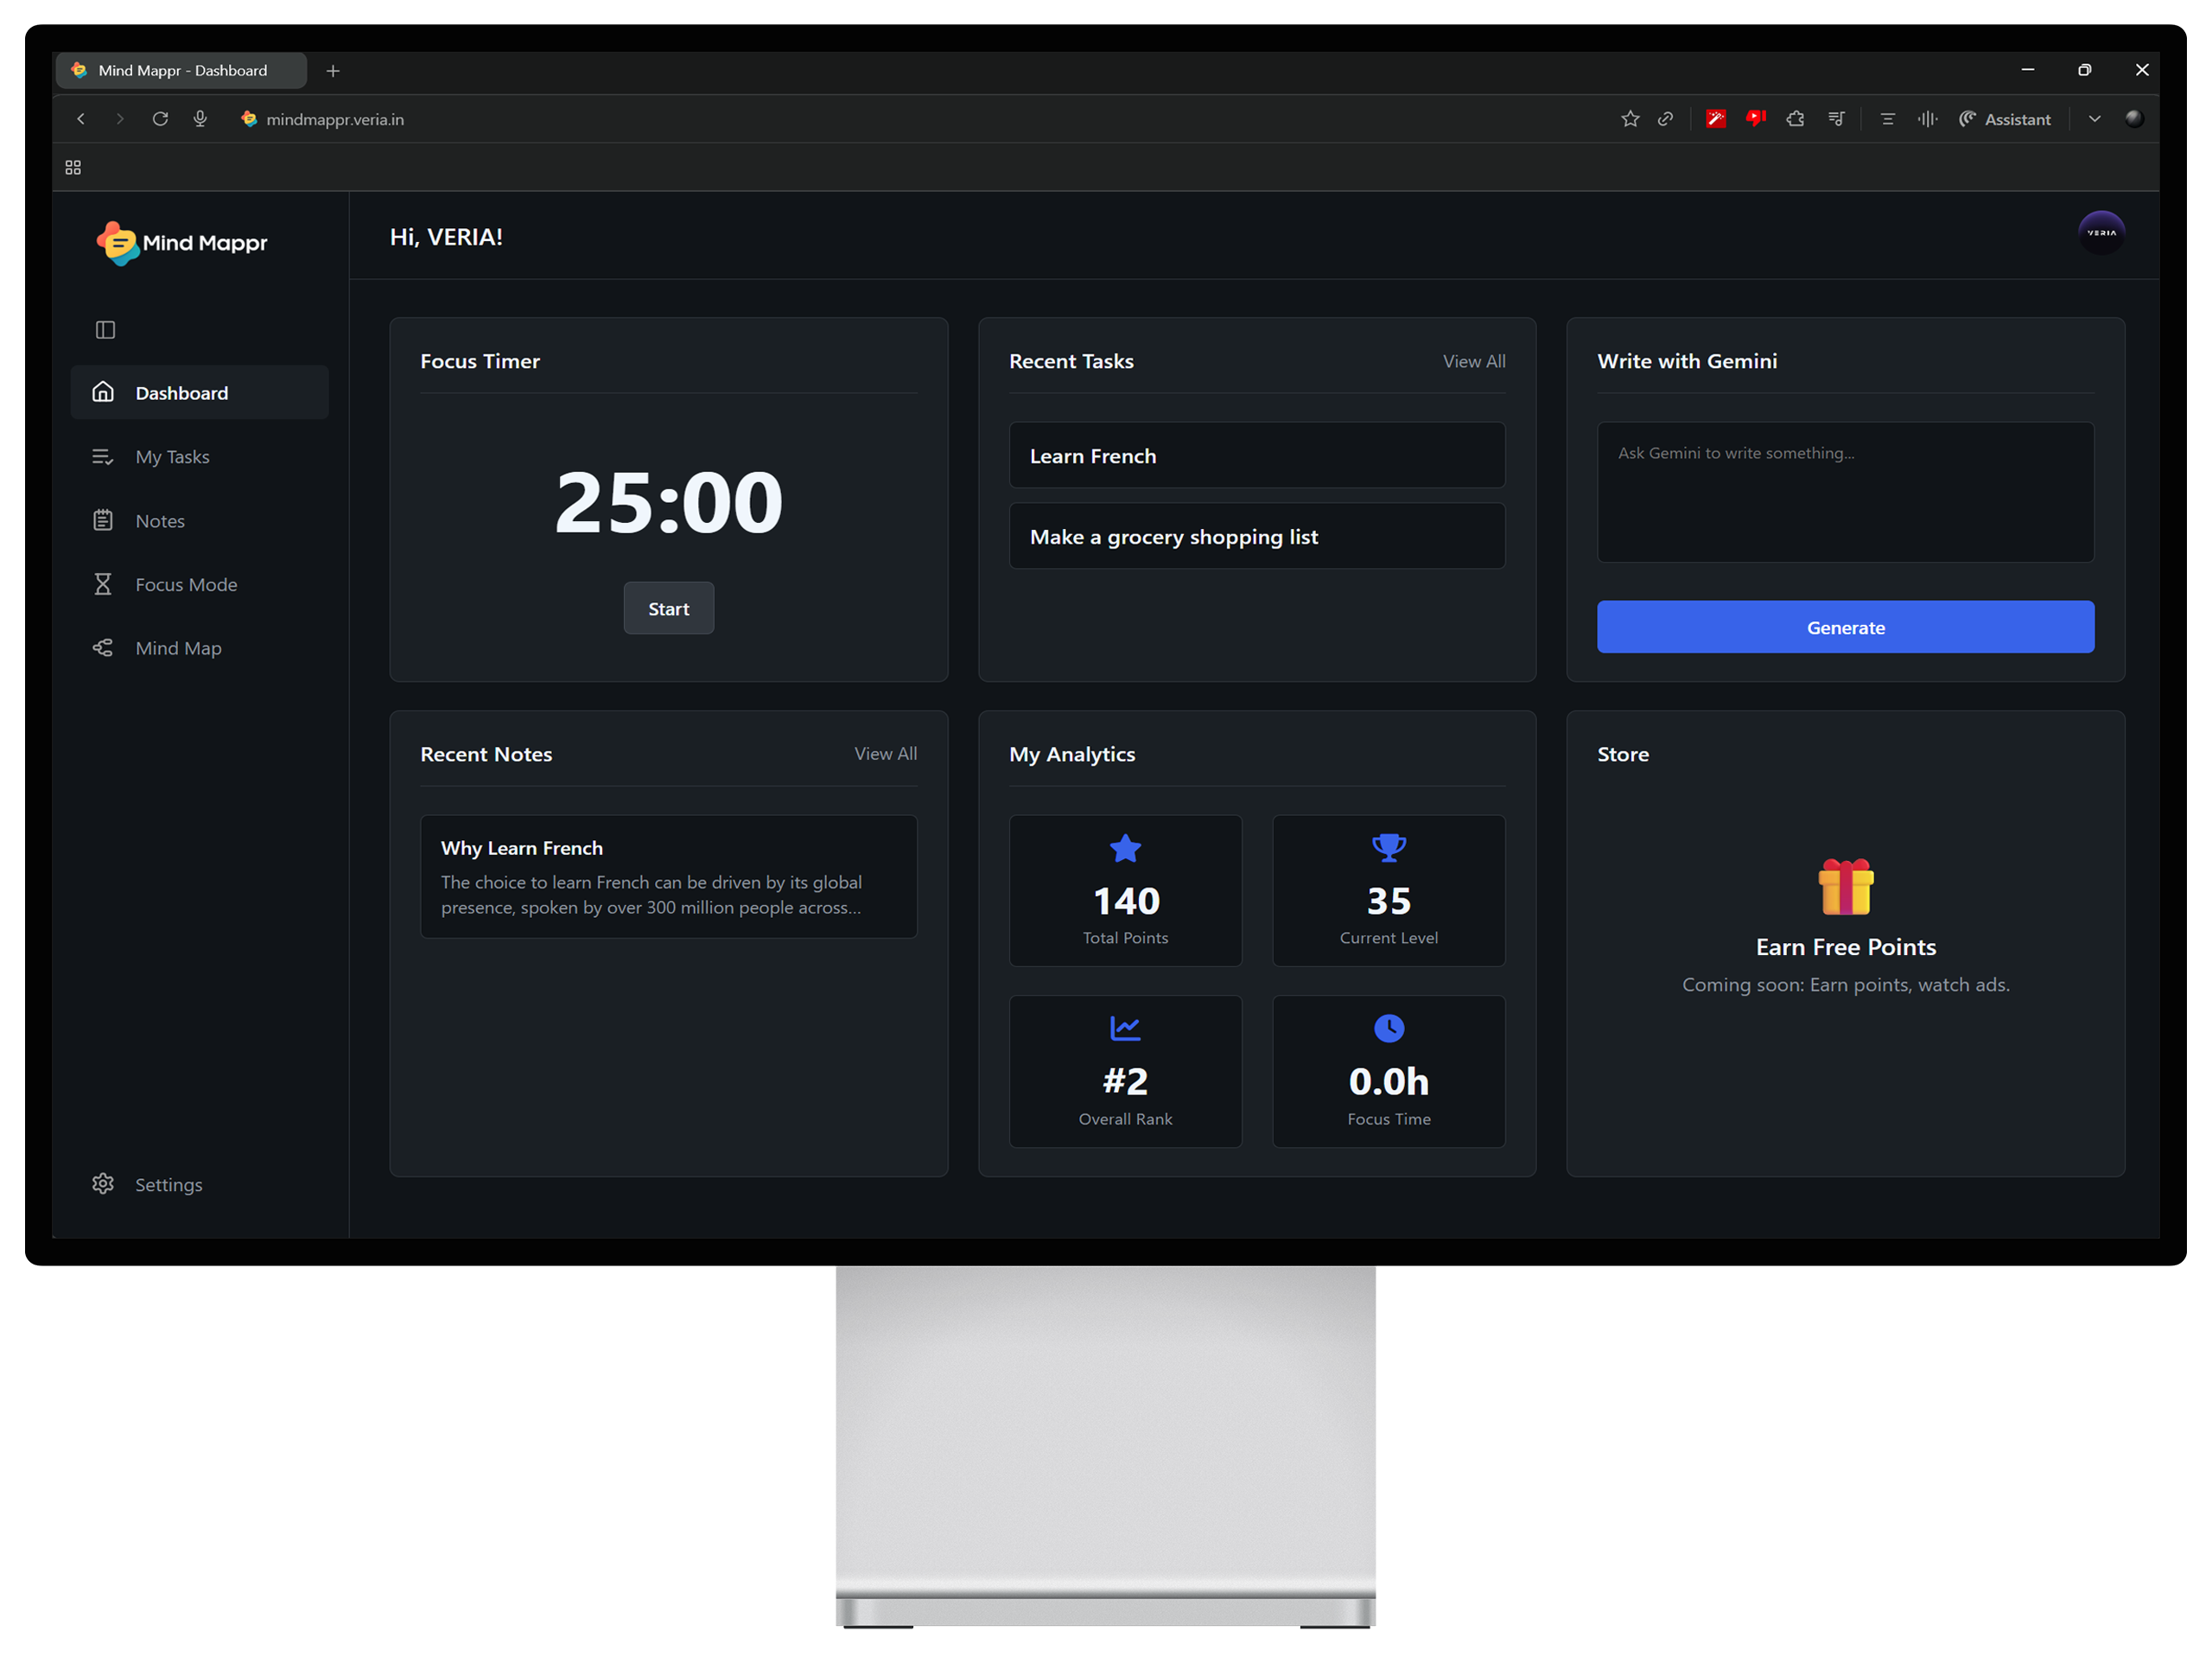Open Focus Mode hourglass item
The image size is (2212, 1669).
(x=186, y=585)
